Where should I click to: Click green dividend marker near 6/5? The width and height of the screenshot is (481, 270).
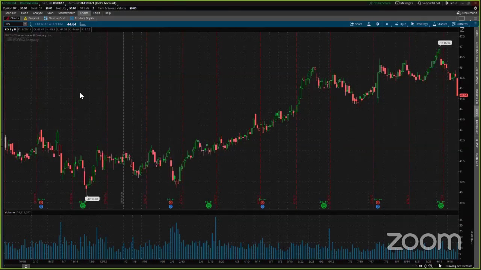(x=324, y=205)
